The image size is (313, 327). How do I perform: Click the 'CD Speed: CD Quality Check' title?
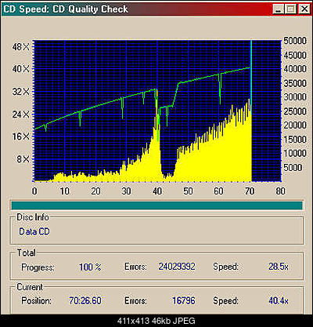[66, 9]
